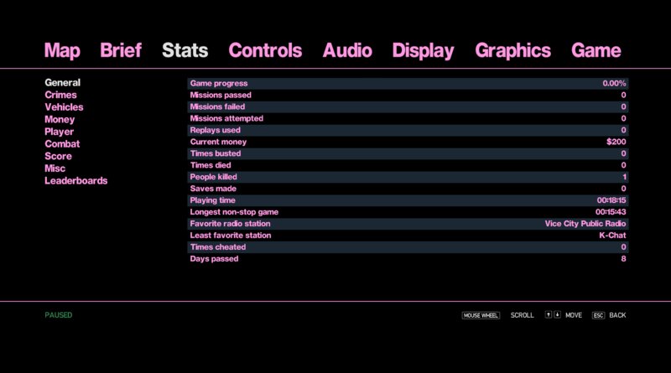The height and width of the screenshot is (373, 671).
Task: Select the Game progress row
Action: [408, 84]
